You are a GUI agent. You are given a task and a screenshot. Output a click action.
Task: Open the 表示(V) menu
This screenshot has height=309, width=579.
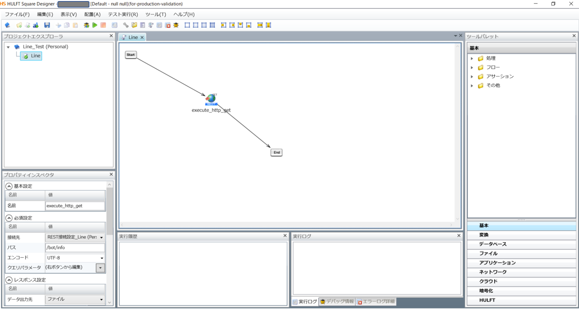pyautogui.click(x=69, y=14)
